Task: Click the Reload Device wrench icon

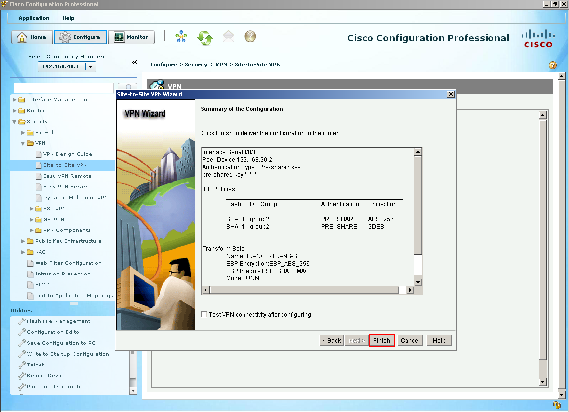Action: point(22,376)
